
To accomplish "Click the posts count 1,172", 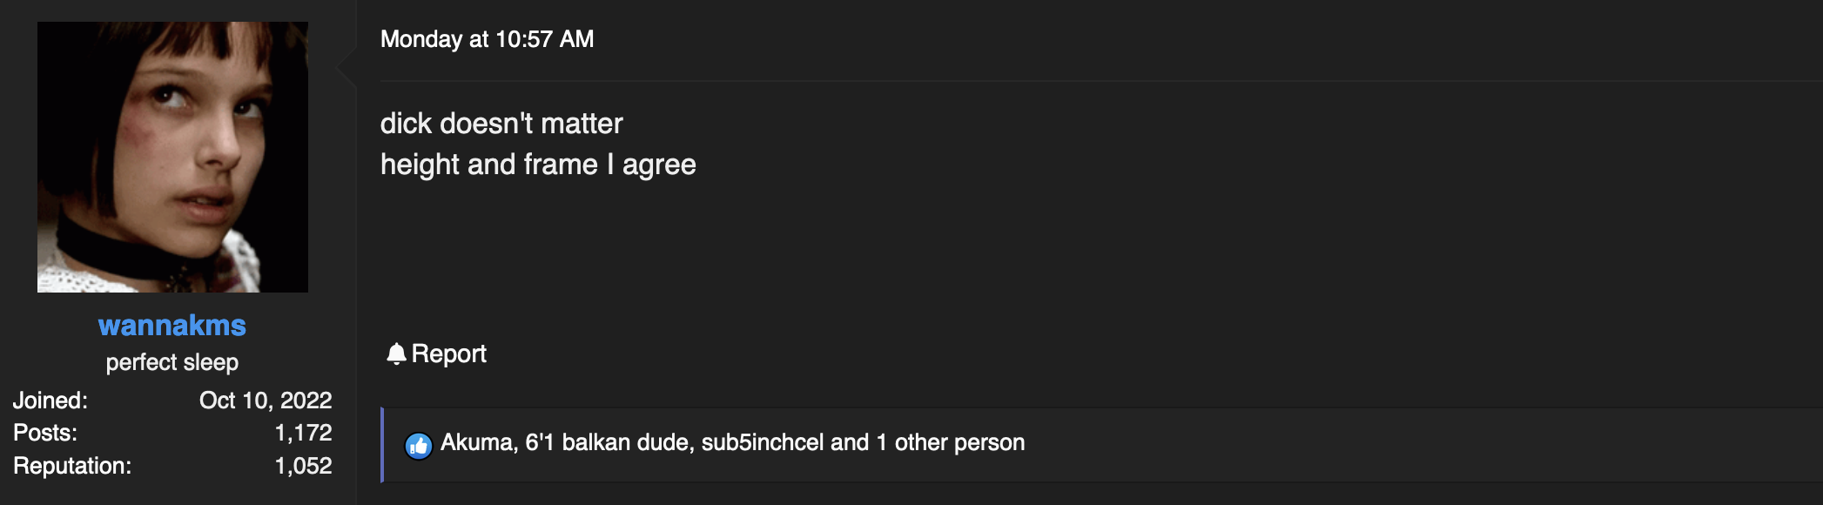I will [303, 433].
